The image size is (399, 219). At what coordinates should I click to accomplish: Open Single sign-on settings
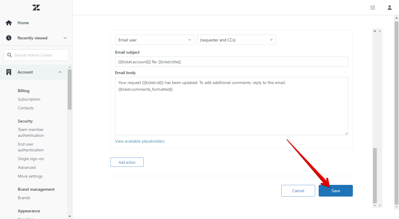click(31, 159)
